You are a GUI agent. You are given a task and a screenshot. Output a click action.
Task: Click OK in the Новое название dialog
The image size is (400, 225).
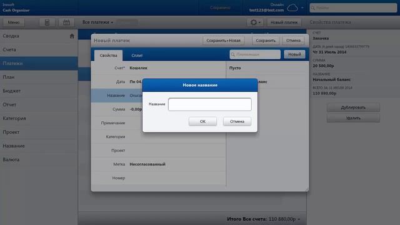click(202, 121)
